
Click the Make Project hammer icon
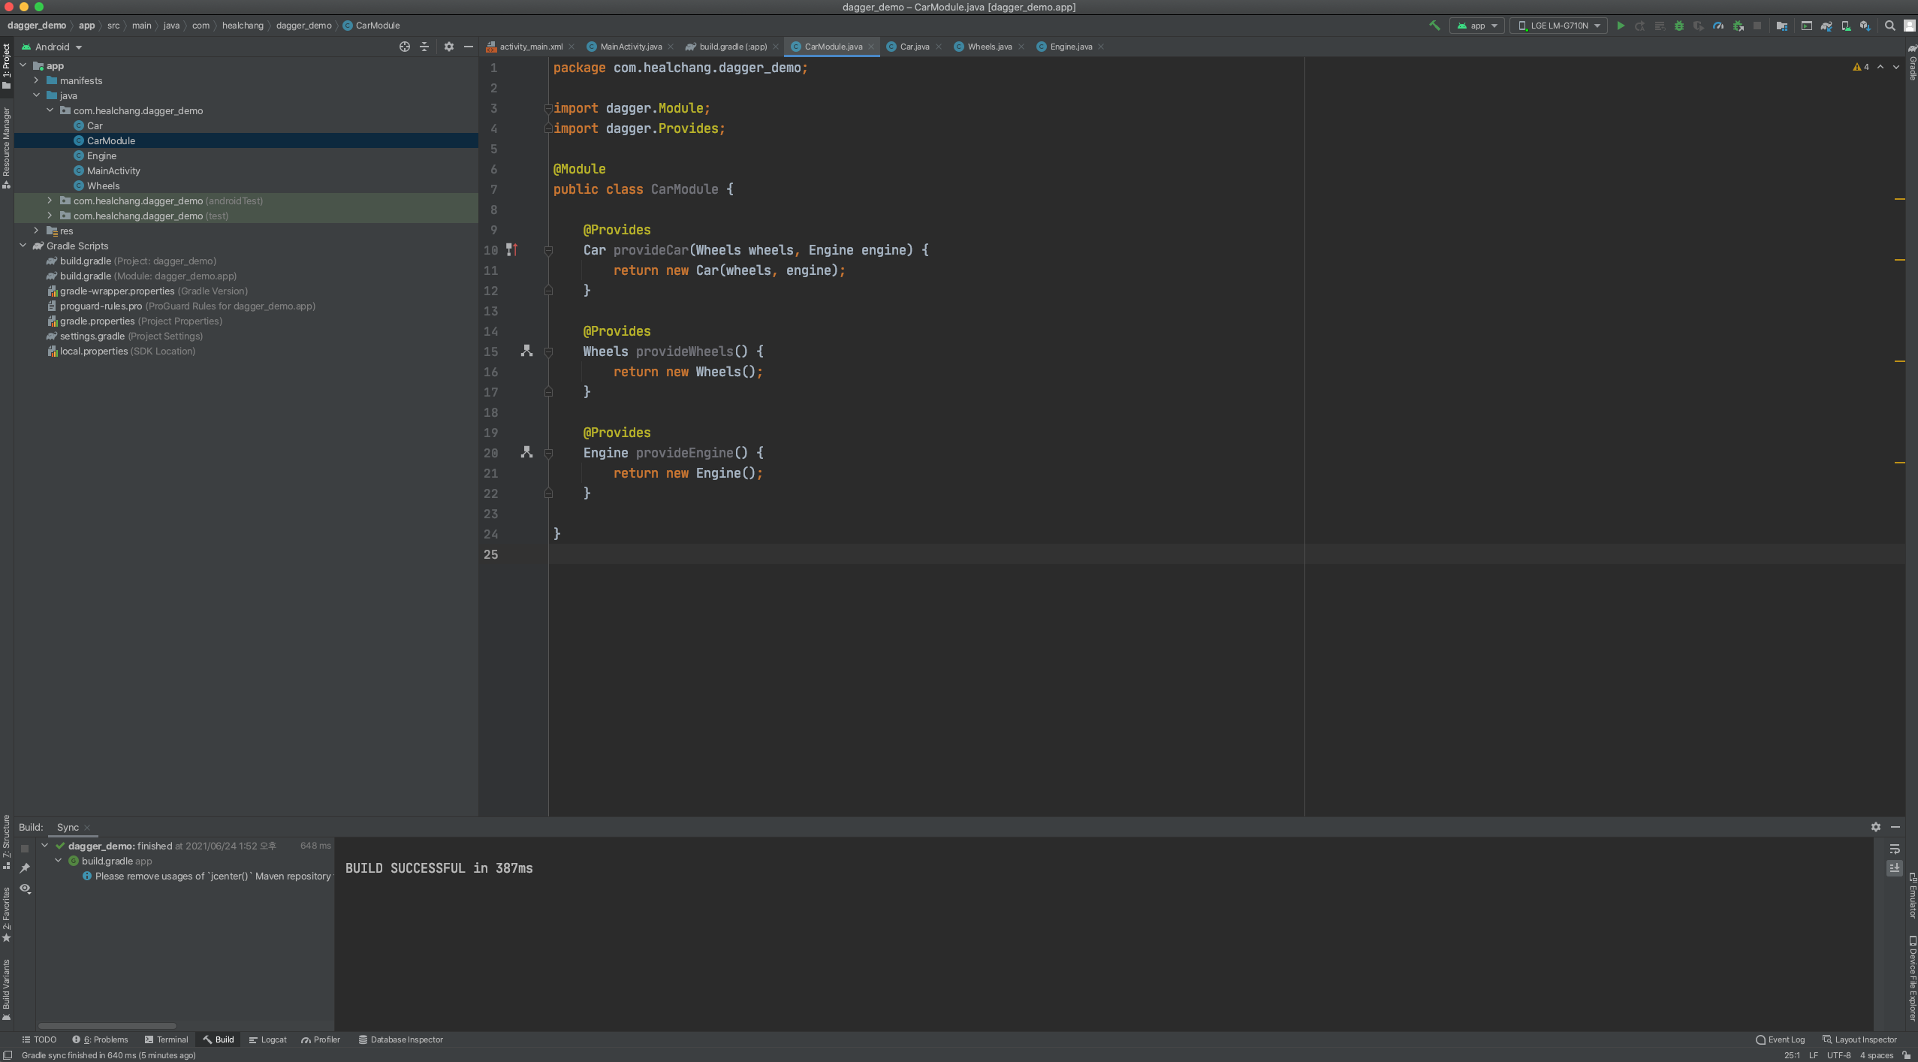[1434, 26]
